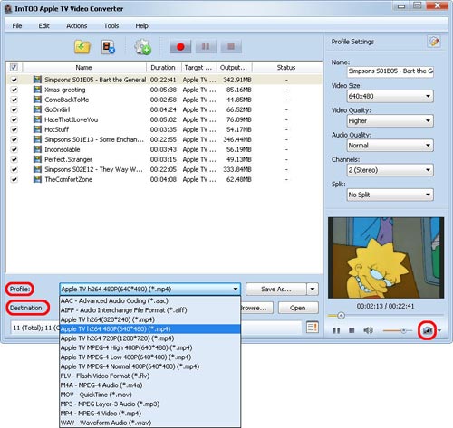Uncheck Simpsons S01E05 - Bart the General
Viewport: 453px width, 428px height.
pos(14,80)
